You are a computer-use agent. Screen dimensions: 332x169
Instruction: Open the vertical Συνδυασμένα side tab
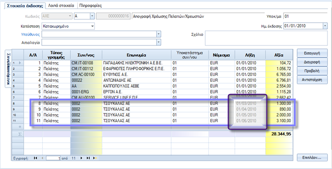pos(8,69)
